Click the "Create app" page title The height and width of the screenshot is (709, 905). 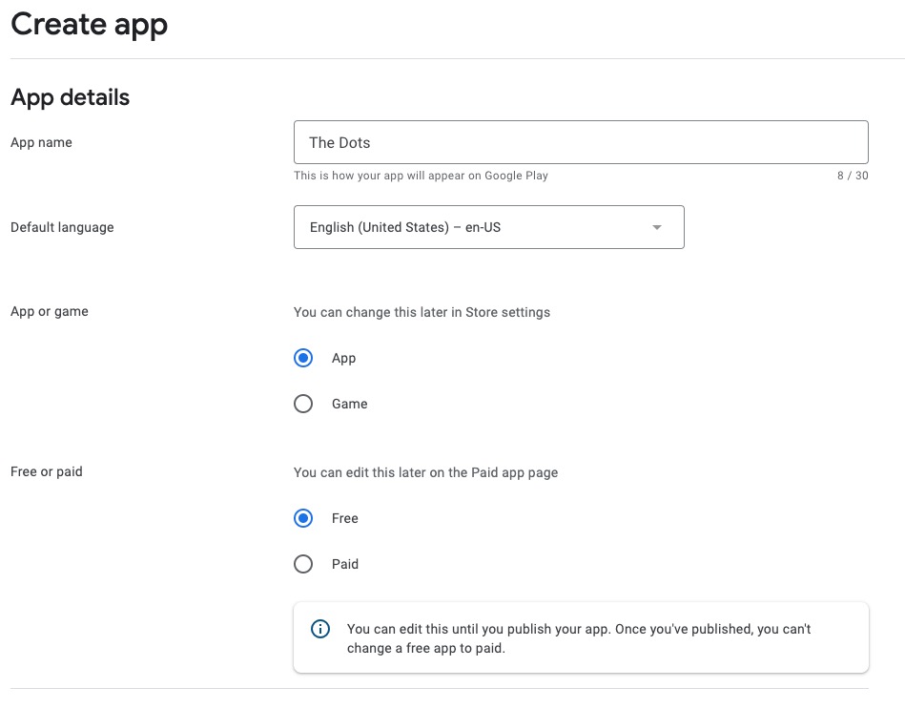(89, 24)
